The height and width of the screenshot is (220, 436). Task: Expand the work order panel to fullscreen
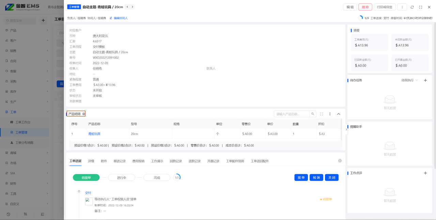tap(421, 7)
